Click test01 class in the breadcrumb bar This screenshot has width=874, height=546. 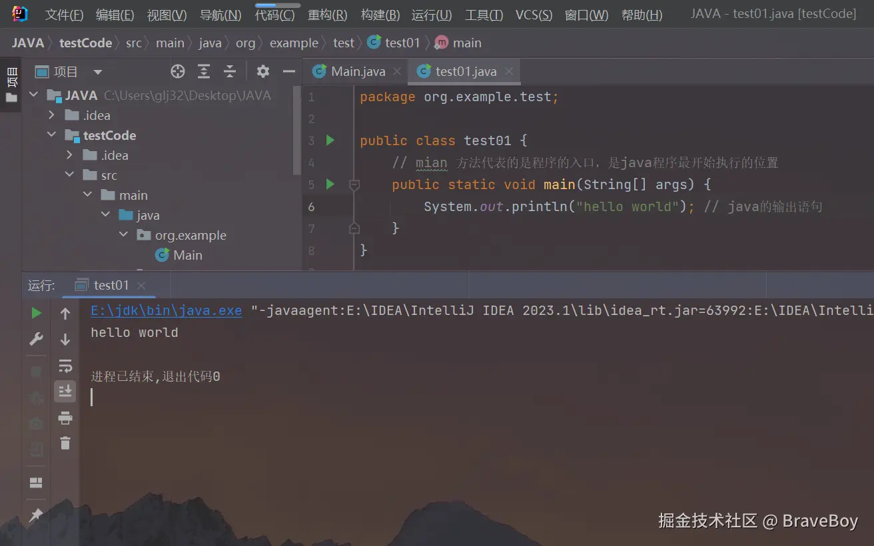(394, 43)
